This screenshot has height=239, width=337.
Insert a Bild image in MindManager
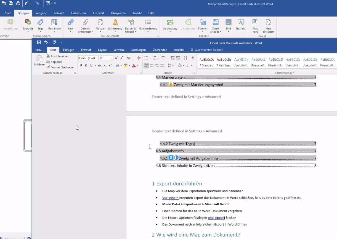tap(229, 25)
